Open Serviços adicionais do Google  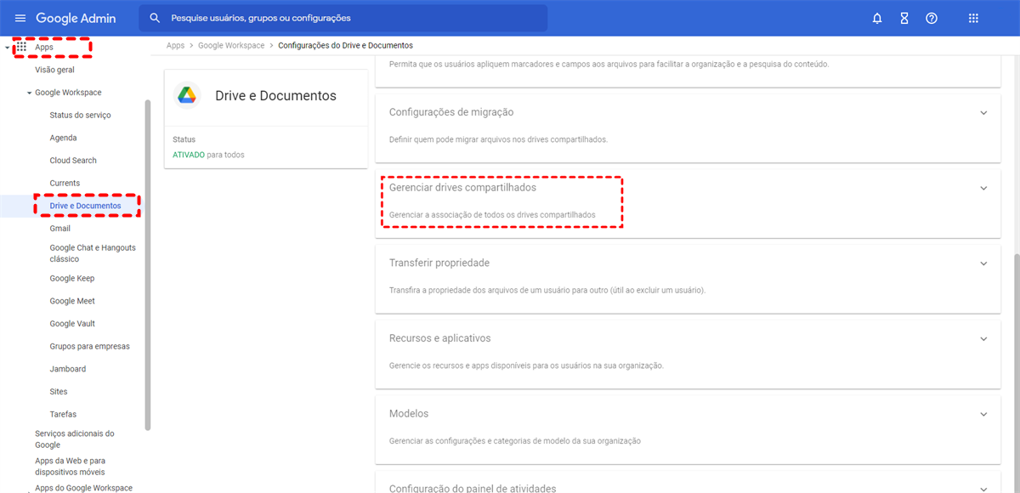(75, 439)
